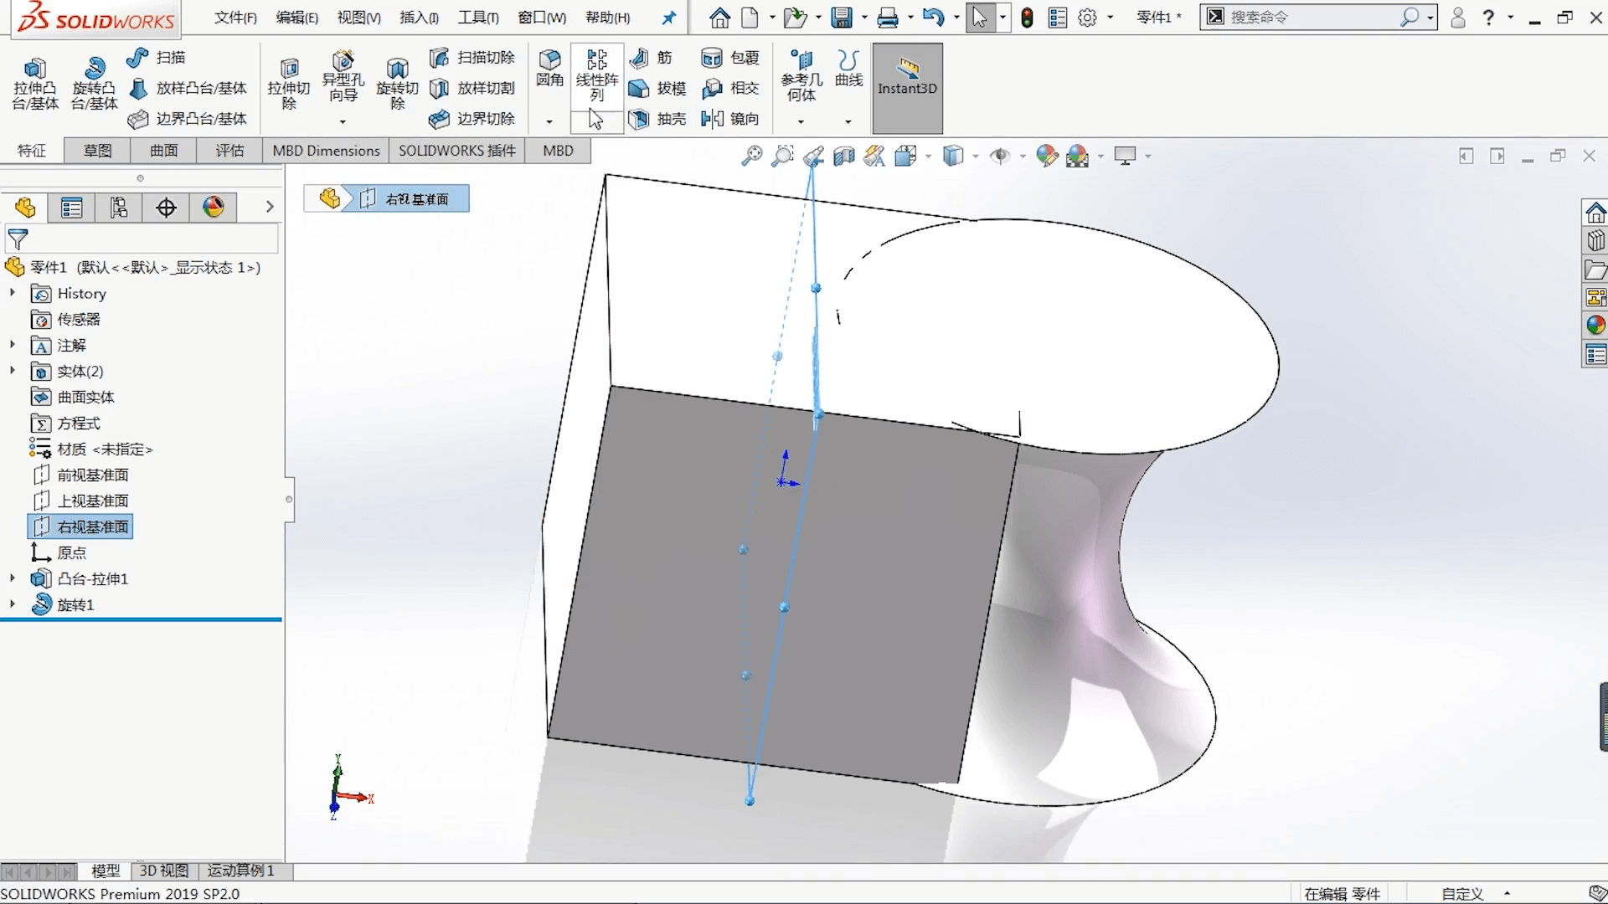The image size is (1608, 904).
Task: Enable the section view icon
Action: tap(843, 156)
